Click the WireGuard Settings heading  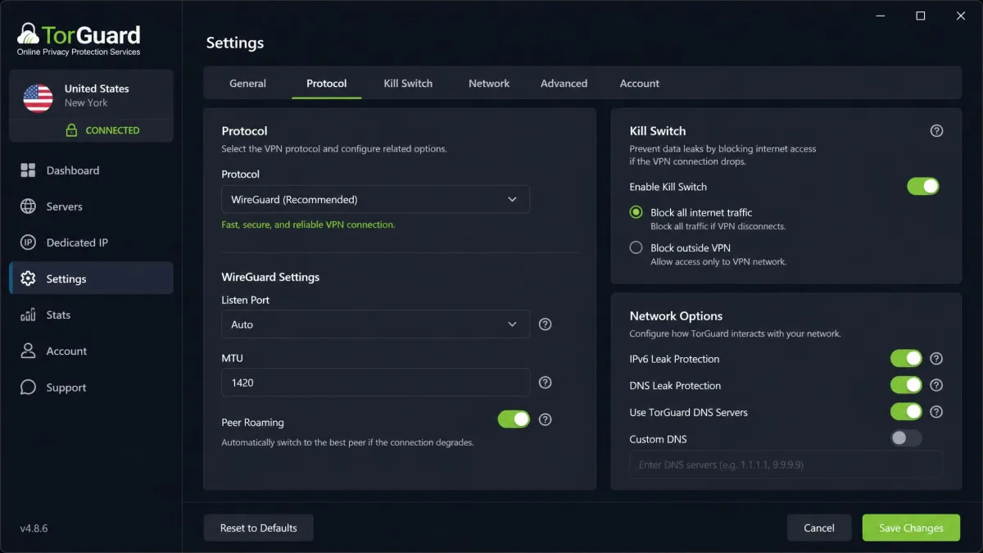coord(270,277)
